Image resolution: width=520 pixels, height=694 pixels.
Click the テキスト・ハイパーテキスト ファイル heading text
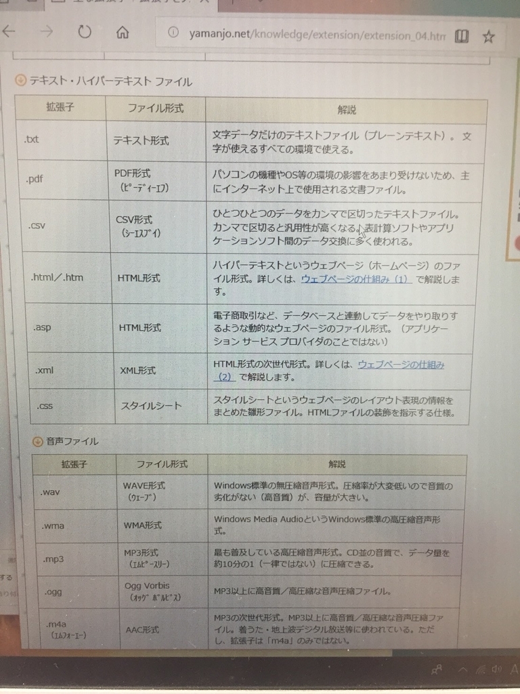[110, 81]
